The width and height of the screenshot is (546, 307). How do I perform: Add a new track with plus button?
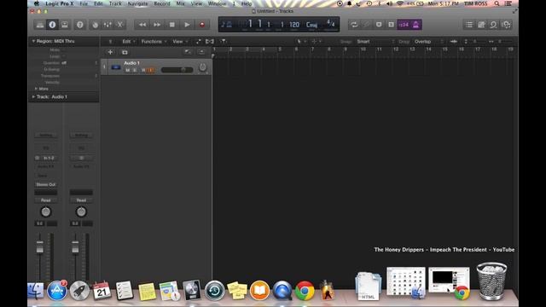coord(110,52)
